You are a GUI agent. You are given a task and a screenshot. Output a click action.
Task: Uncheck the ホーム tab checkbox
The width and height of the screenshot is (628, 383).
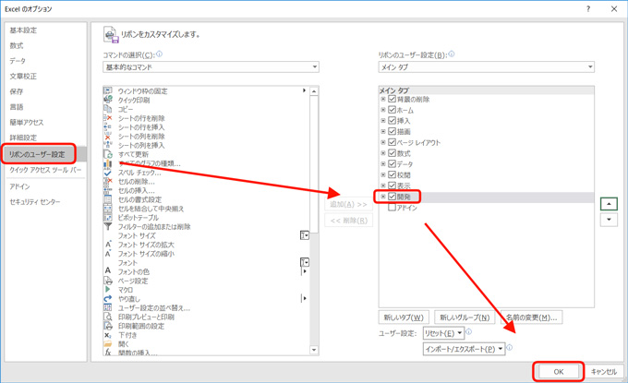tap(392, 110)
